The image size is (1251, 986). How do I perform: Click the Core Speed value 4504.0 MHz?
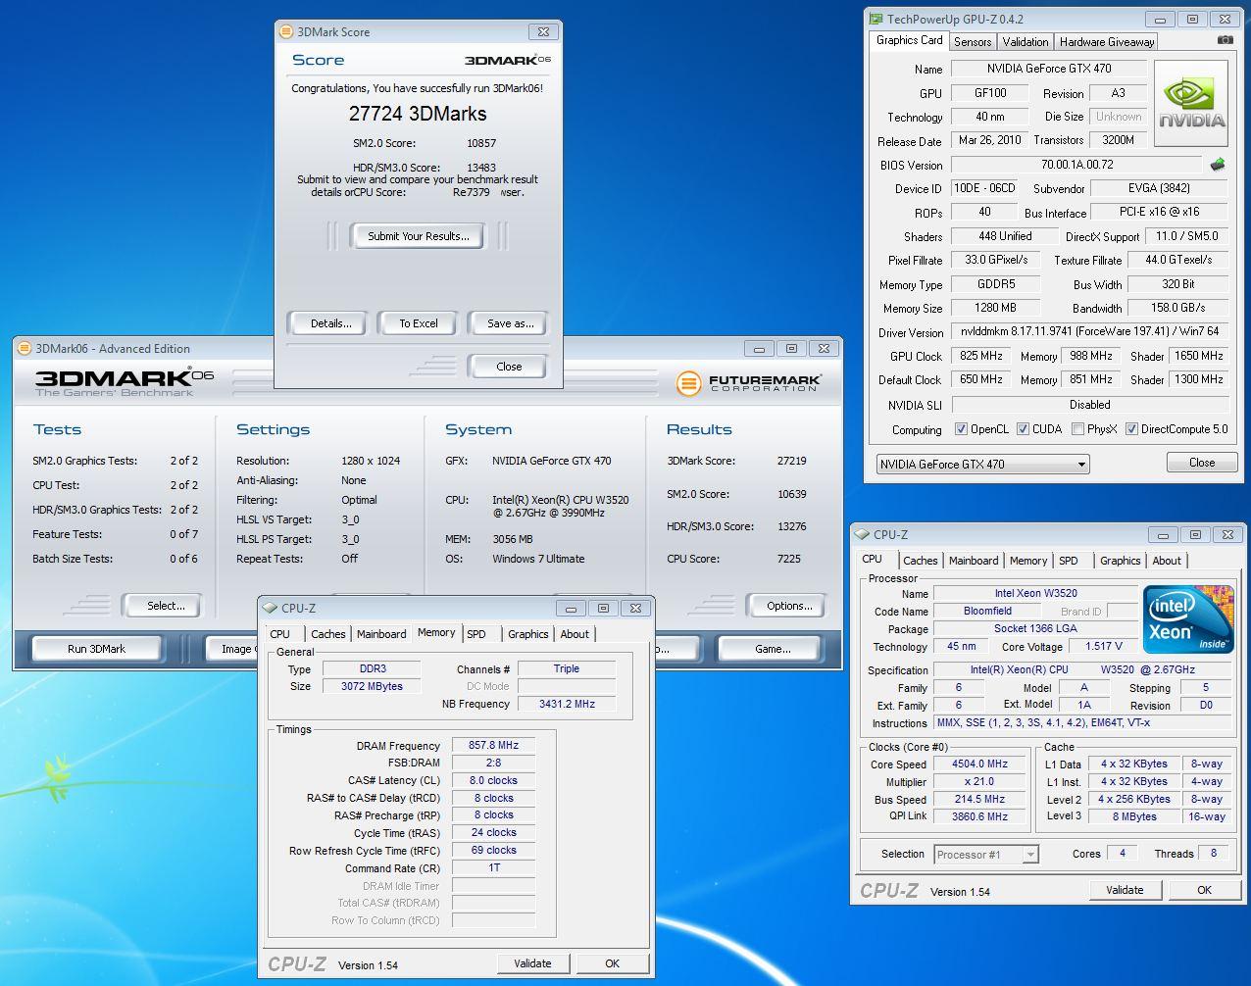tap(979, 764)
